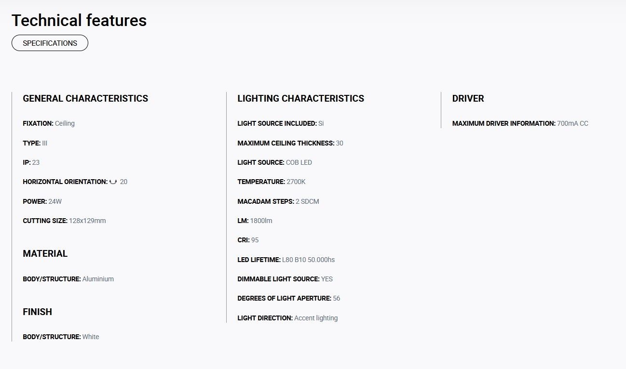Click the MATERIAL section heading
The height and width of the screenshot is (369, 626).
point(45,253)
